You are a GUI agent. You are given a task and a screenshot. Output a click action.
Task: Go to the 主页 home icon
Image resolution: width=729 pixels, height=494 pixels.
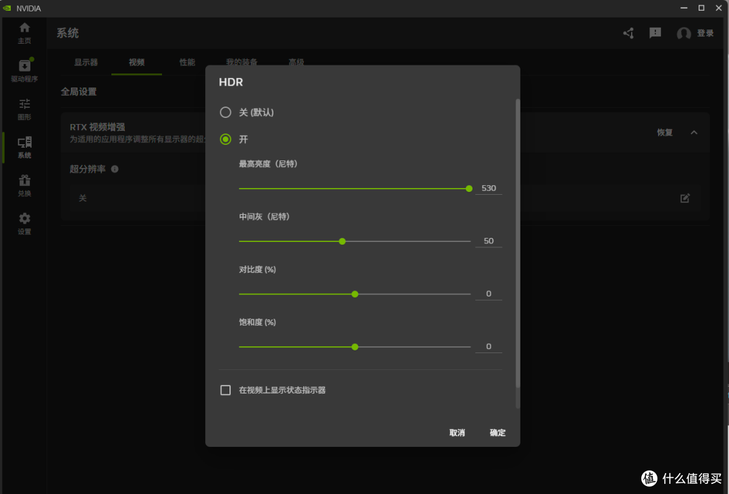(25, 28)
